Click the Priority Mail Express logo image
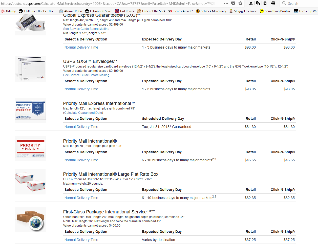This screenshot has height=244, width=318. coord(30,111)
